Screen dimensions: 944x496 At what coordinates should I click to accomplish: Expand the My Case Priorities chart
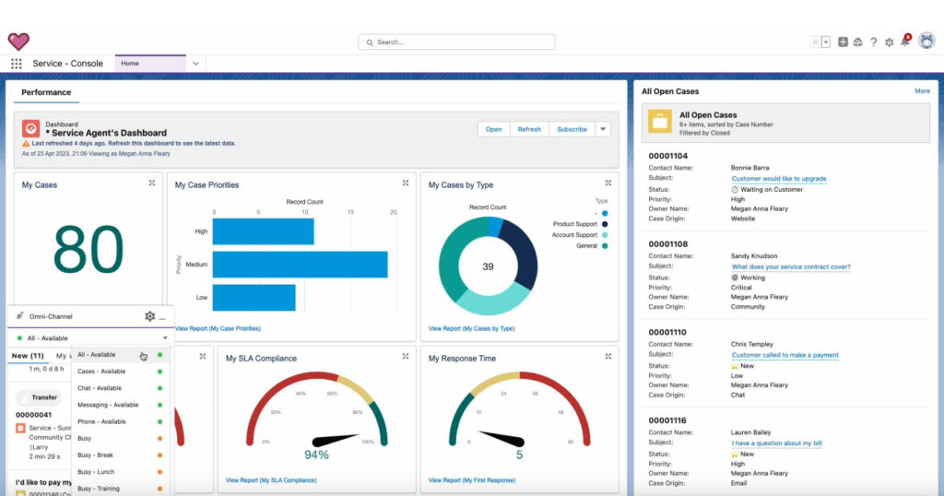[406, 183]
